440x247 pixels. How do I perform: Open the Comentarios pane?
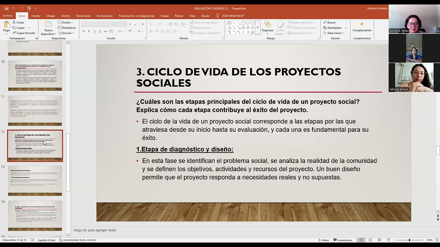pos(342,240)
